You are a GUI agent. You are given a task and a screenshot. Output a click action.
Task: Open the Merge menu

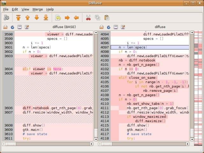[x=38, y=10]
